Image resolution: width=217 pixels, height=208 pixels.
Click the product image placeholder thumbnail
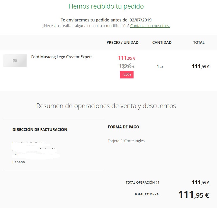coord(15,61)
